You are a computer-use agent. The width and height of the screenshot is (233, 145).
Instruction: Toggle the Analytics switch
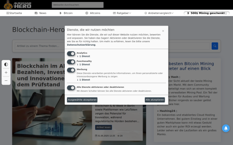point(71,54)
